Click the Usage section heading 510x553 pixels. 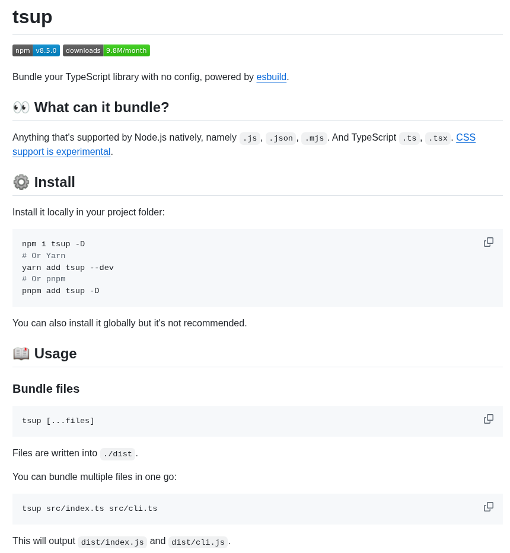(x=55, y=354)
